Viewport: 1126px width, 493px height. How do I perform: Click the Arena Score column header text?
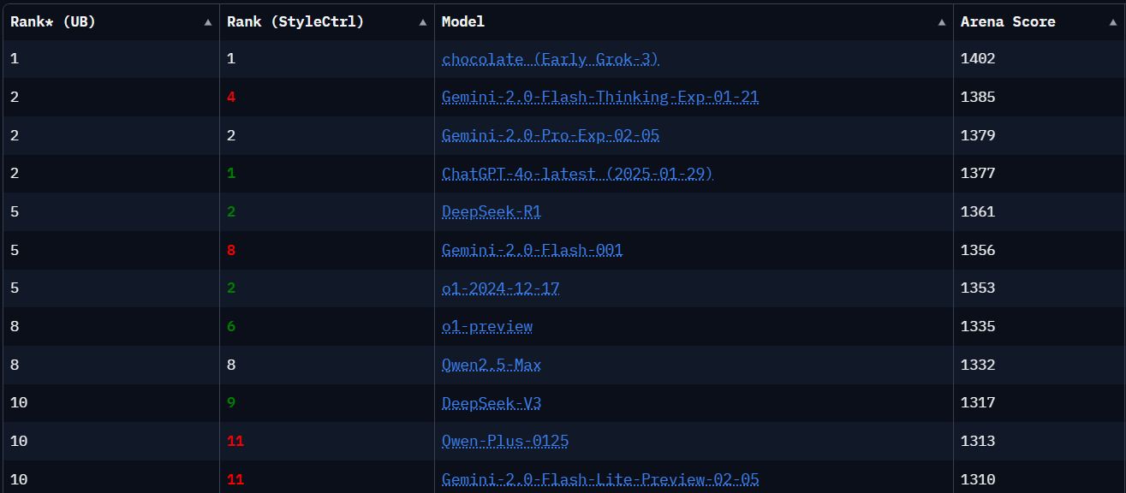1007,22
